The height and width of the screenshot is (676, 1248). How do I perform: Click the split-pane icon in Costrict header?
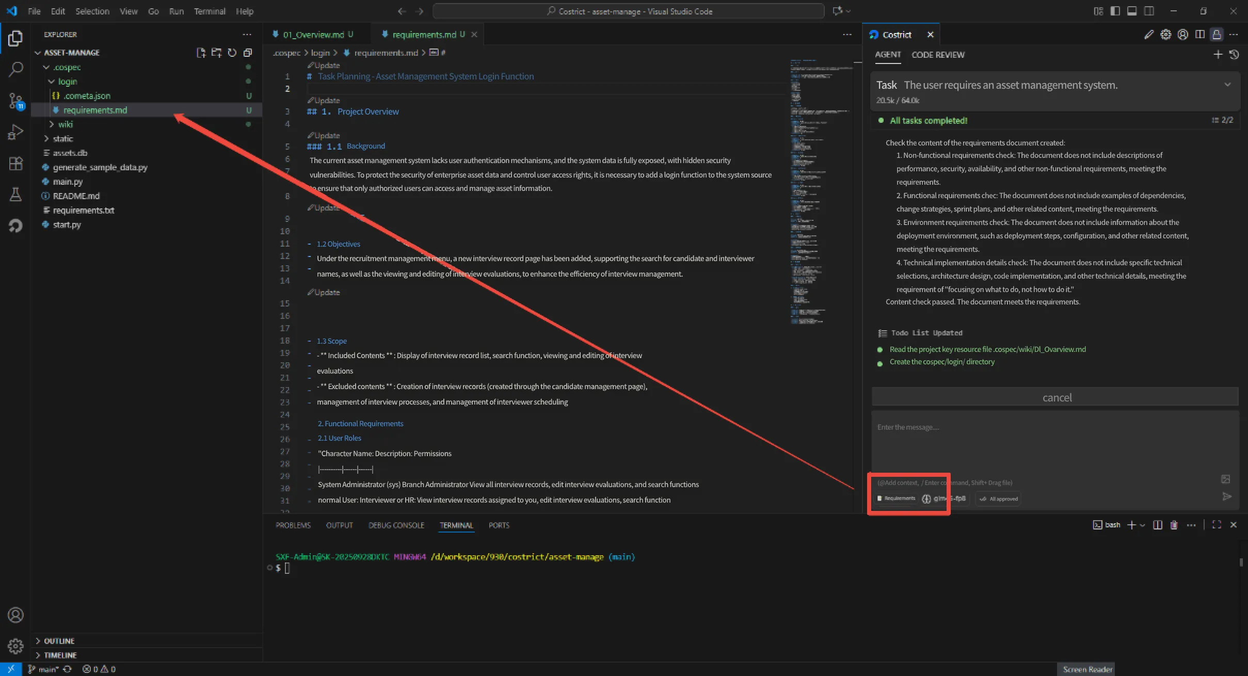[x=1200, y=35]
